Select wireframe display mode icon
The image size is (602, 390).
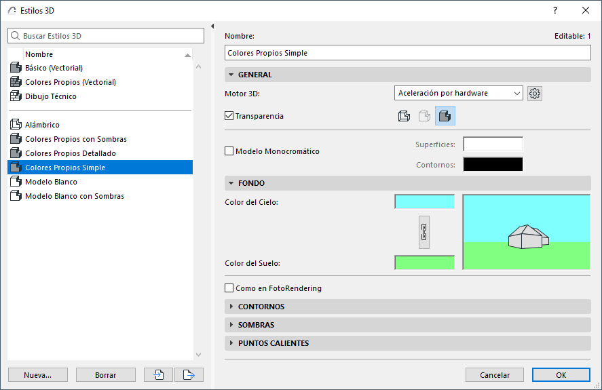[404, 115]
